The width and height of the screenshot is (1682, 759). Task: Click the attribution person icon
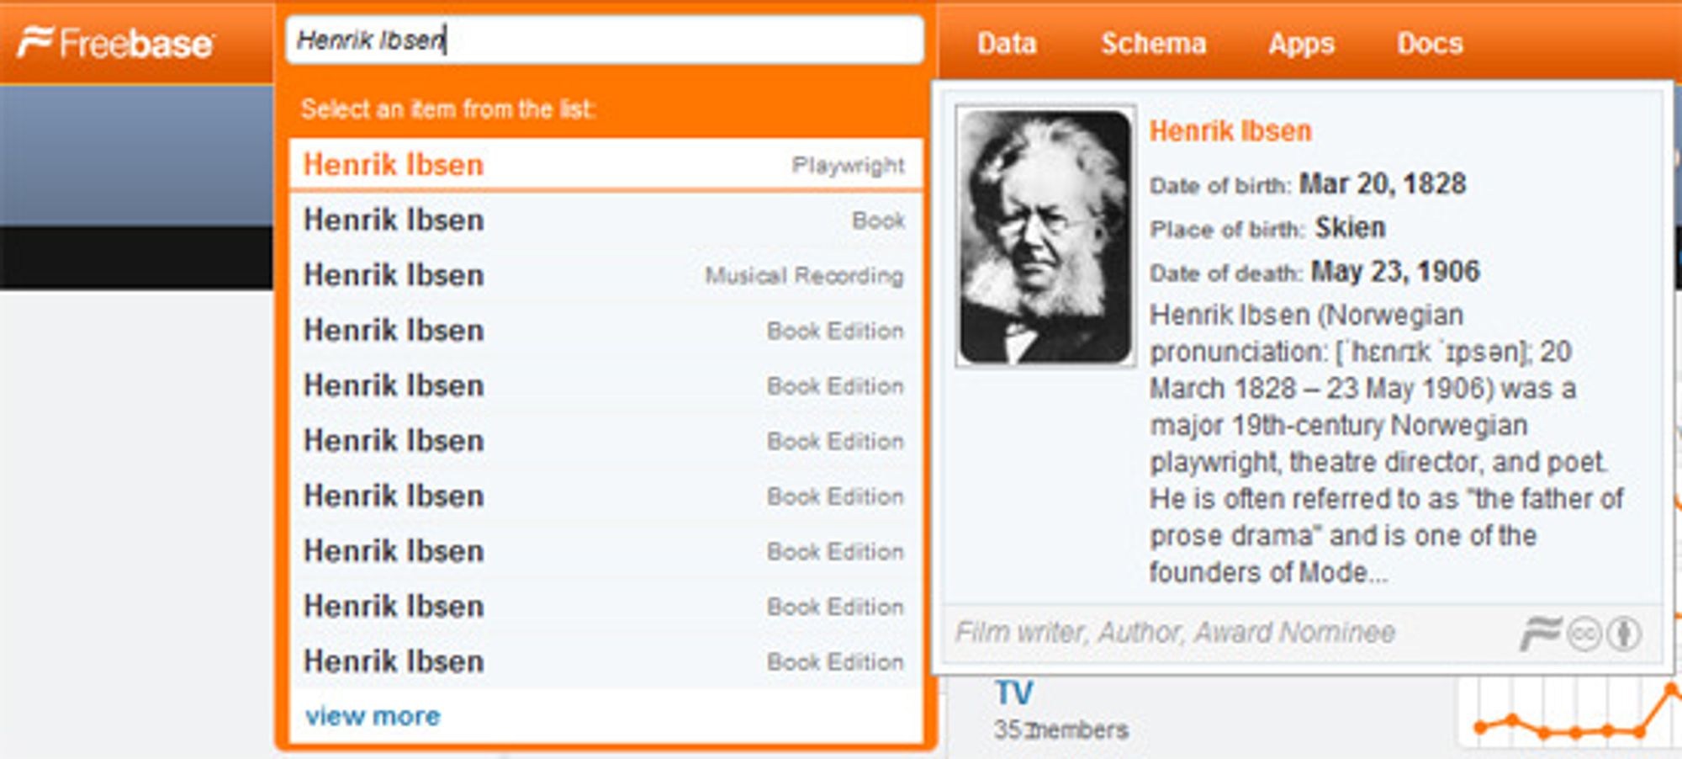[1625, 634]
